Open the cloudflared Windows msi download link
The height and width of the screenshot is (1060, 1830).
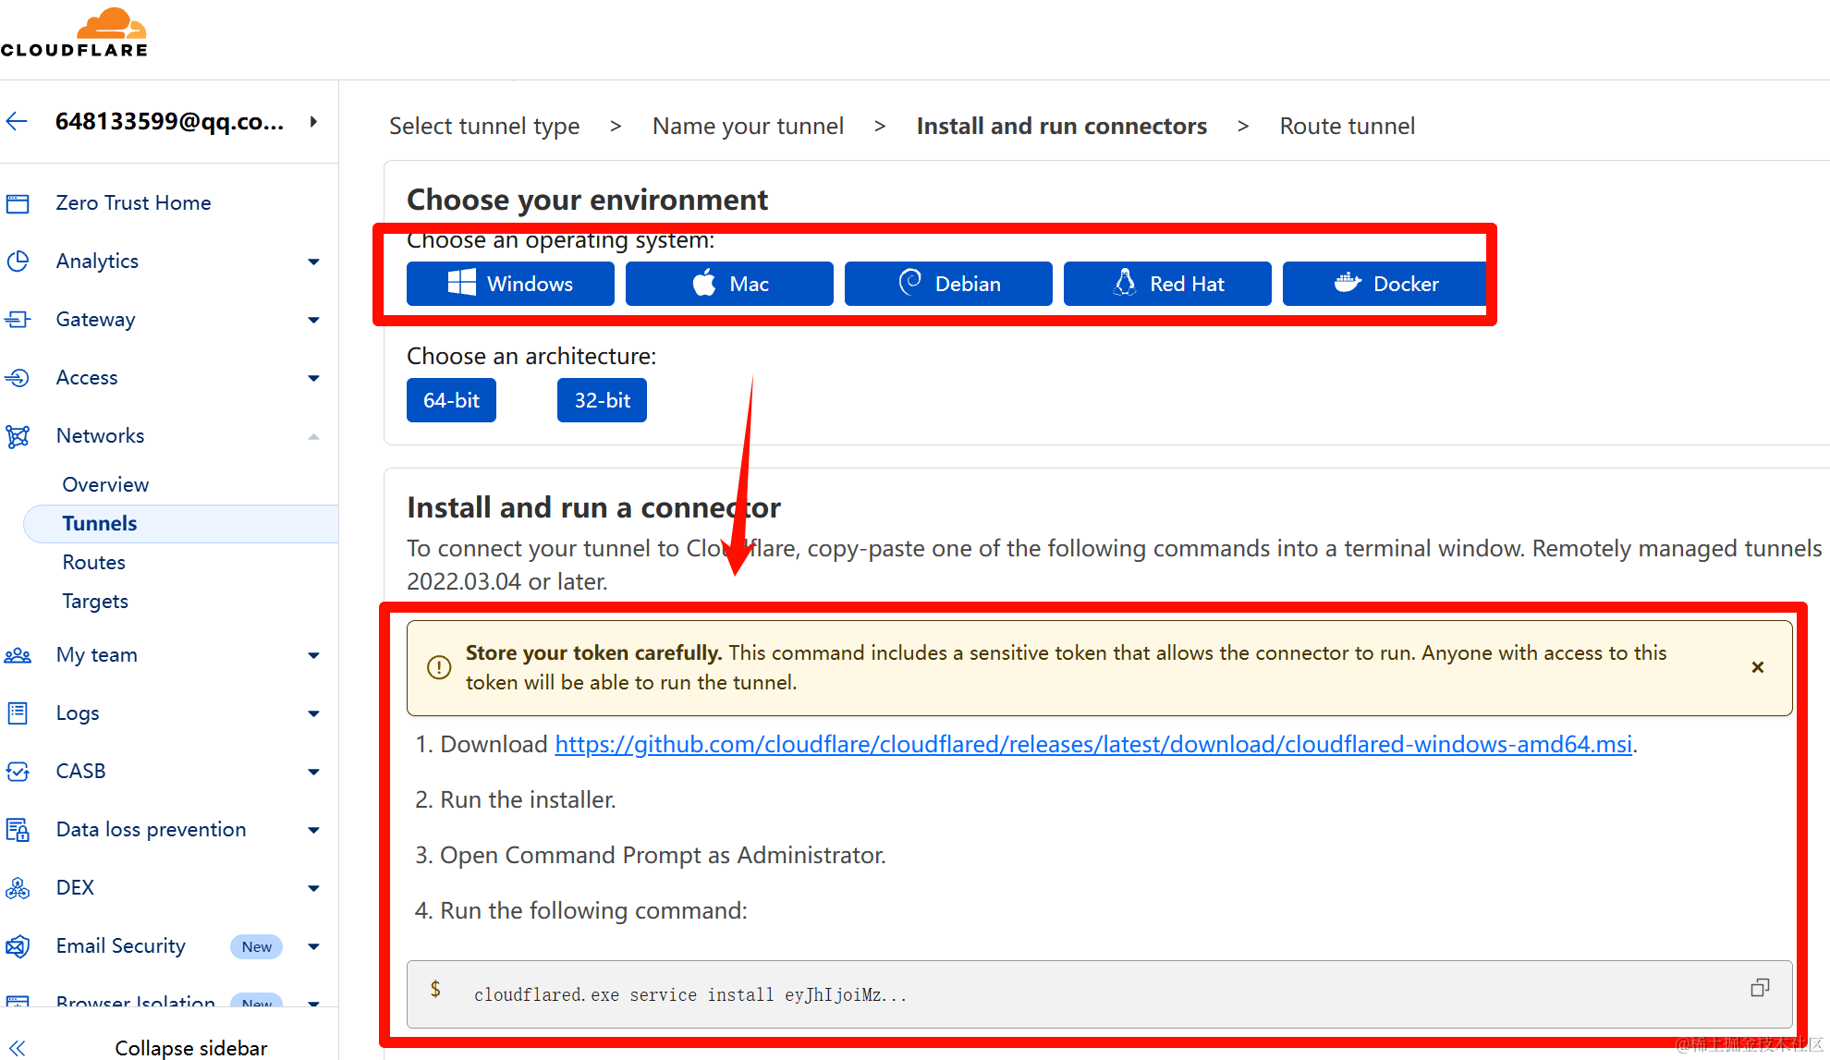pos(1092,744)
